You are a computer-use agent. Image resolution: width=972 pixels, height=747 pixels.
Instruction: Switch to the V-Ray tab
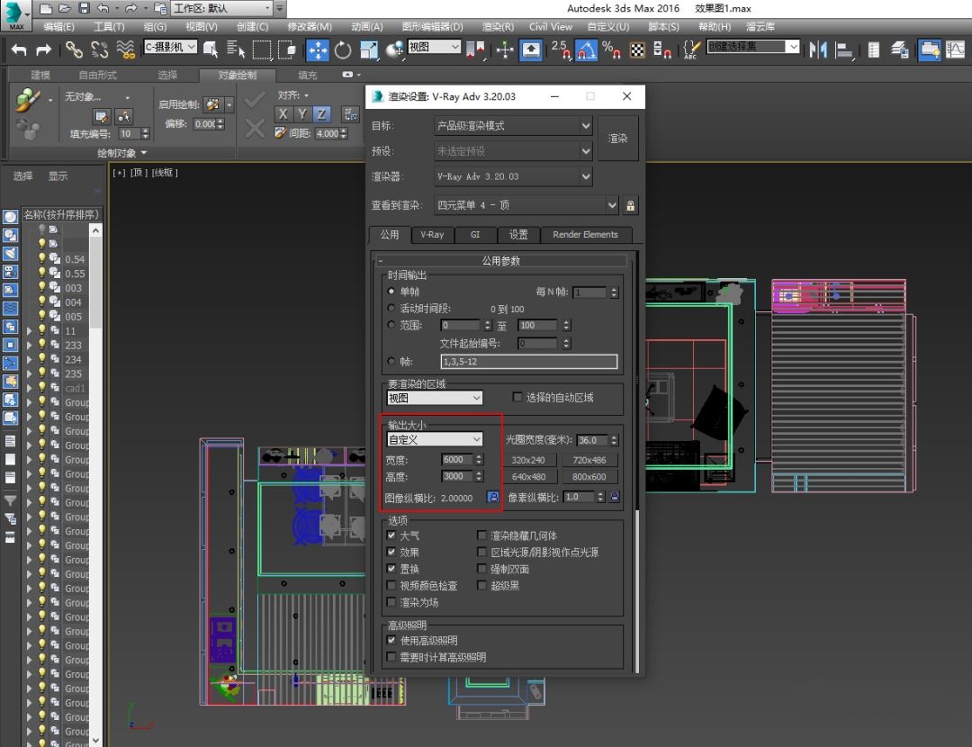click(432, 234)
